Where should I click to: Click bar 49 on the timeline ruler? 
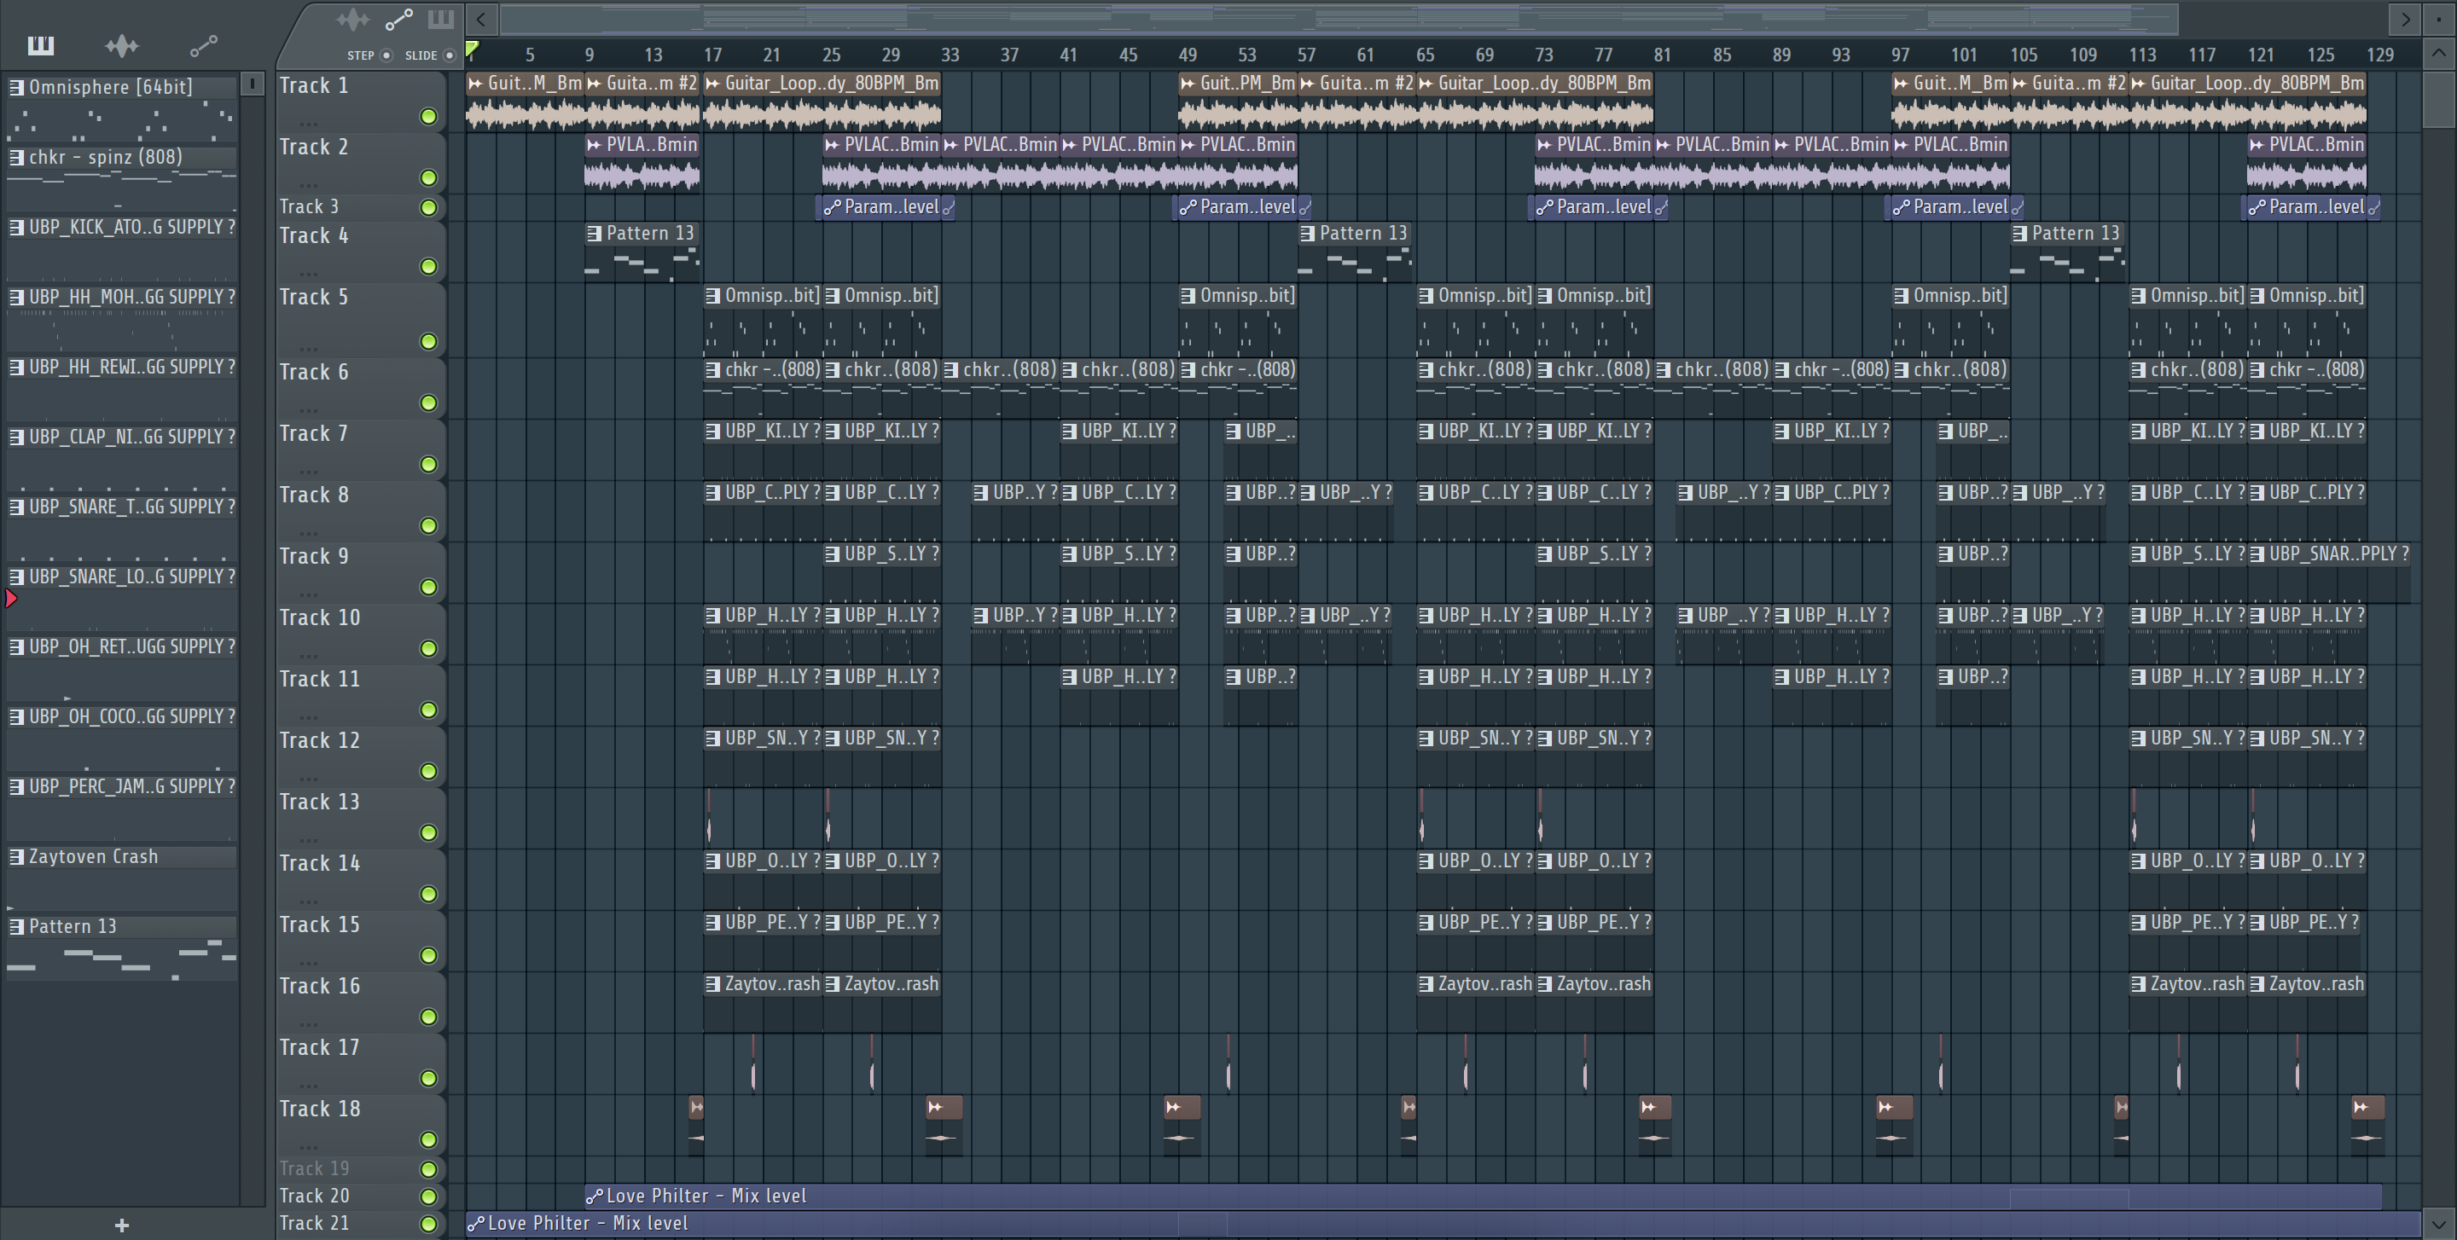click(x=1187, y=55)
